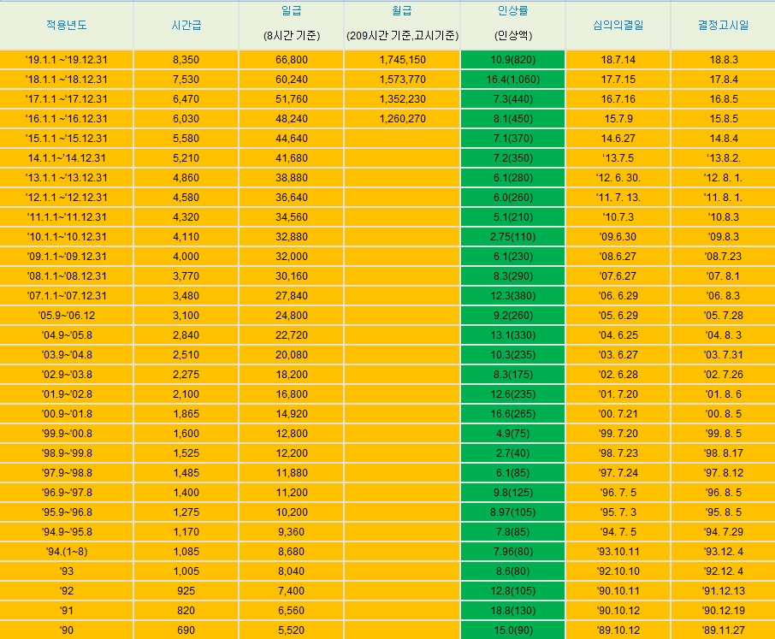The width and height of the screenshot is (775, 639).
Task: Click the green 16.6(265) increase rate cell
Action: click(x=512, y=413)
